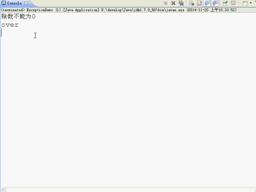Click the Open Console icon
The image size is (256, 192).
245,3
